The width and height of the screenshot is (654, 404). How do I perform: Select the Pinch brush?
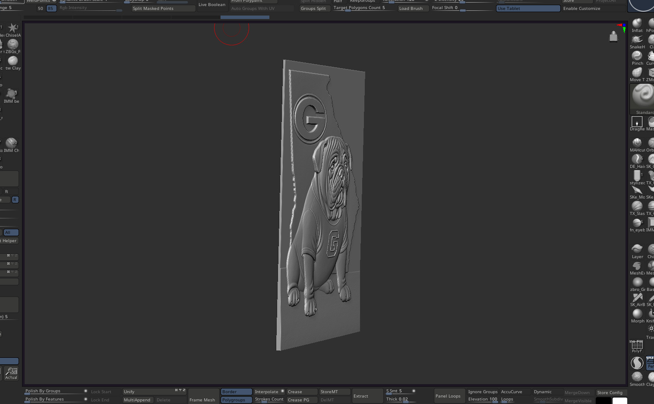[x=637, y=58]
